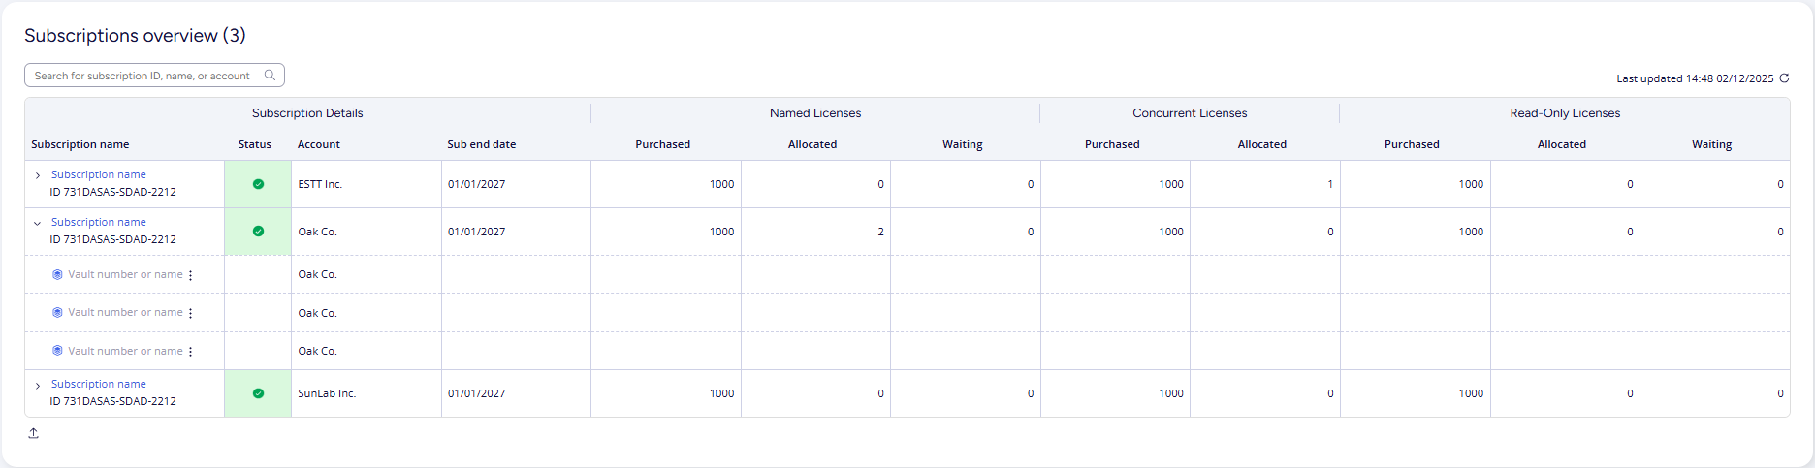Open the third vault row's three-dot menu
Viewport: 1815px width, 468px height.
click(x=191, y=352)
